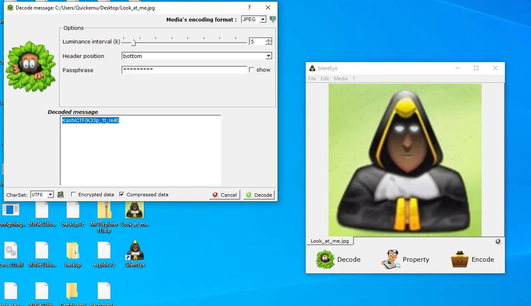Select the backup.7z desktop file

coord(73,210)
